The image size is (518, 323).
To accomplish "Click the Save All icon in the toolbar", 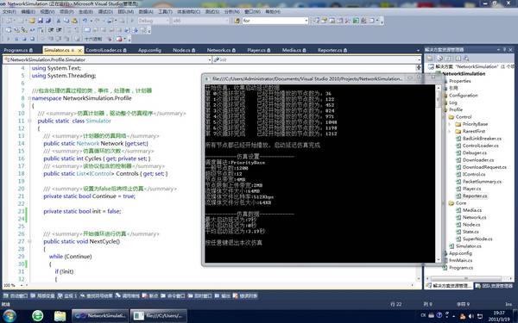I will tap(48, 21).
